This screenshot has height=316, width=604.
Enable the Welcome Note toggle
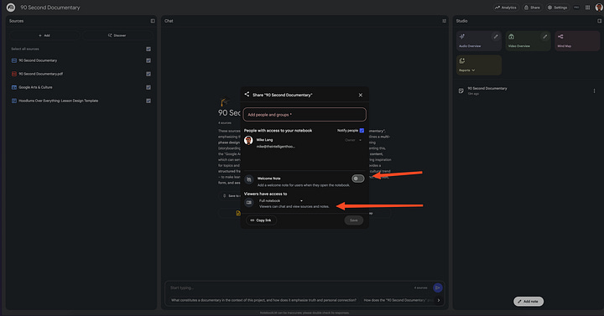coord(357,179)
